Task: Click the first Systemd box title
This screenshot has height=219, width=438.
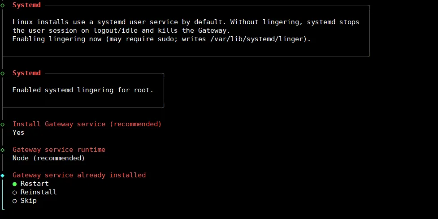Action: [x=26, y=5]
